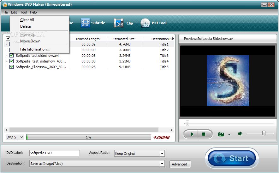Image resolution: width=279 pixels, height=173 pixels.
Task: Click the disc capacity progress bar
Action: (x=89, y=137)
